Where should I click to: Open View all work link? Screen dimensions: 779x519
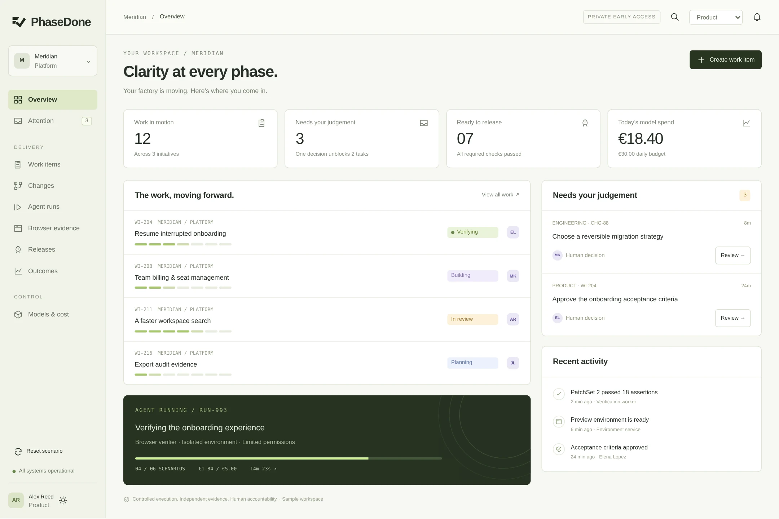pos(500,195)
